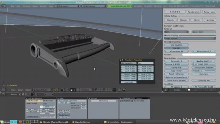
Task: Open the viewport draw type icon
Action: (56, 90)
